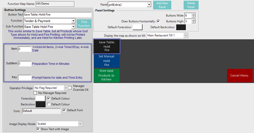Increase Buttons Wide value

(x=193, y=14)
